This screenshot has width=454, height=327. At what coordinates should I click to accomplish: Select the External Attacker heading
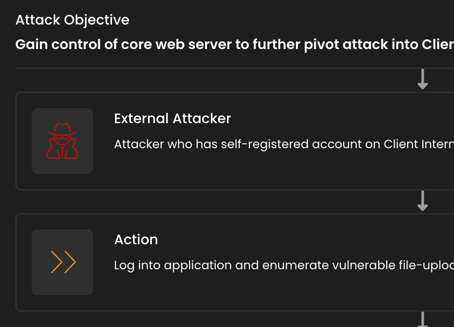point(173,119)
